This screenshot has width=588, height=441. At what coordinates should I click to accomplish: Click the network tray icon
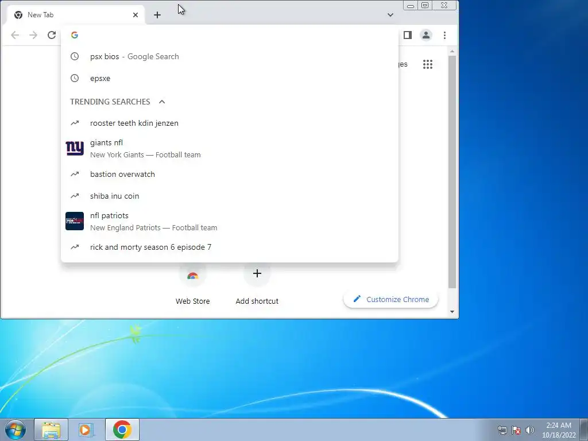tap(502, 430)
